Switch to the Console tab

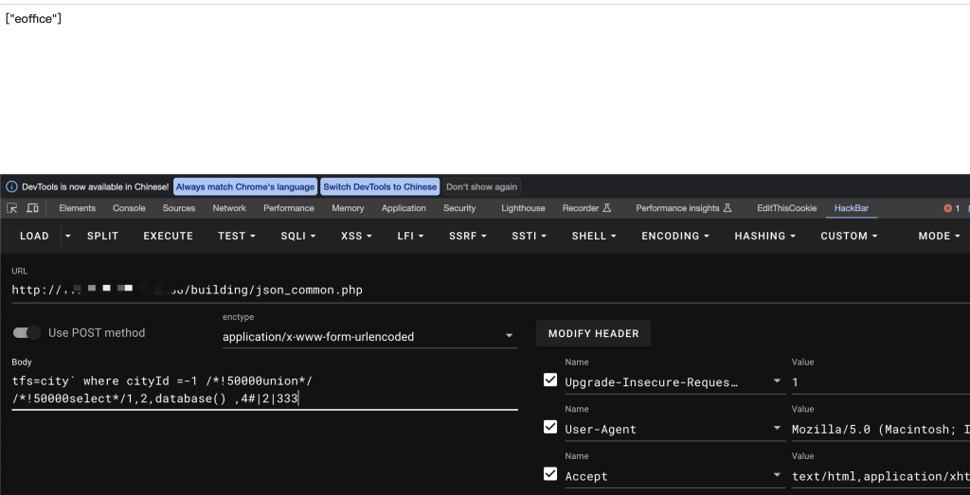(129, 208)
